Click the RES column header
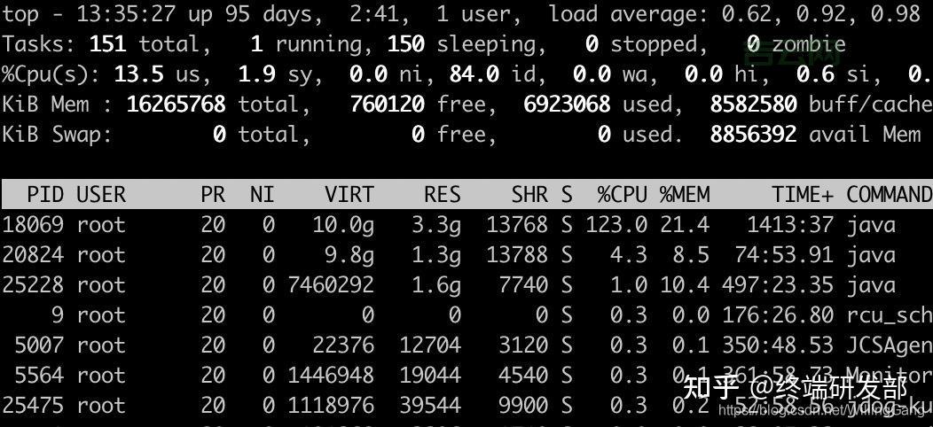Image resolution: width=933 pixels, height=427 pixels. point(442,195)
